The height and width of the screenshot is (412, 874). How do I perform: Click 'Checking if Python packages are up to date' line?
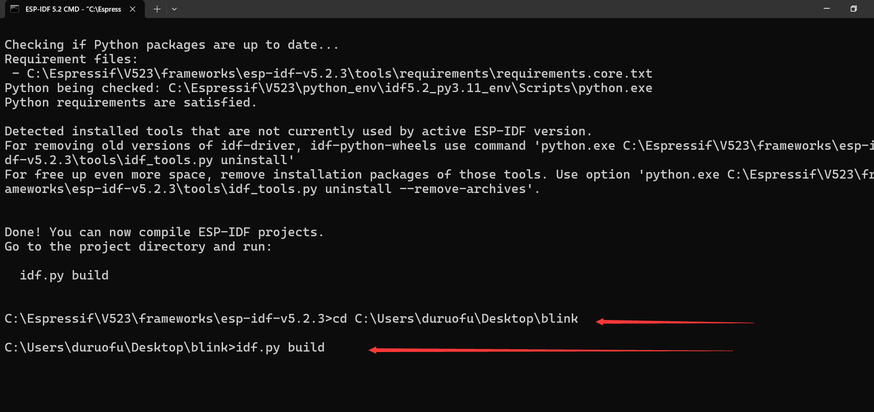pyautogui.click(x=171, y=45)
